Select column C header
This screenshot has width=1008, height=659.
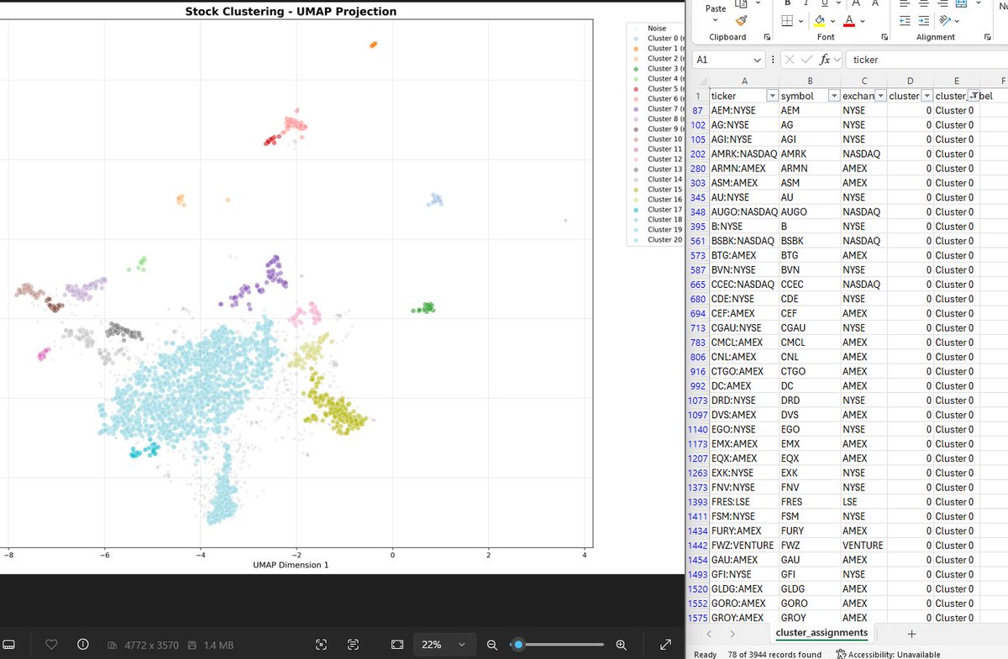pyautogui.click(x=864, y=81)
